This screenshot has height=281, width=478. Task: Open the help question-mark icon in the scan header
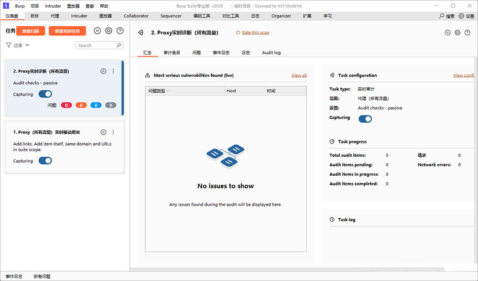pyautogui.click(x=468, y=32)
